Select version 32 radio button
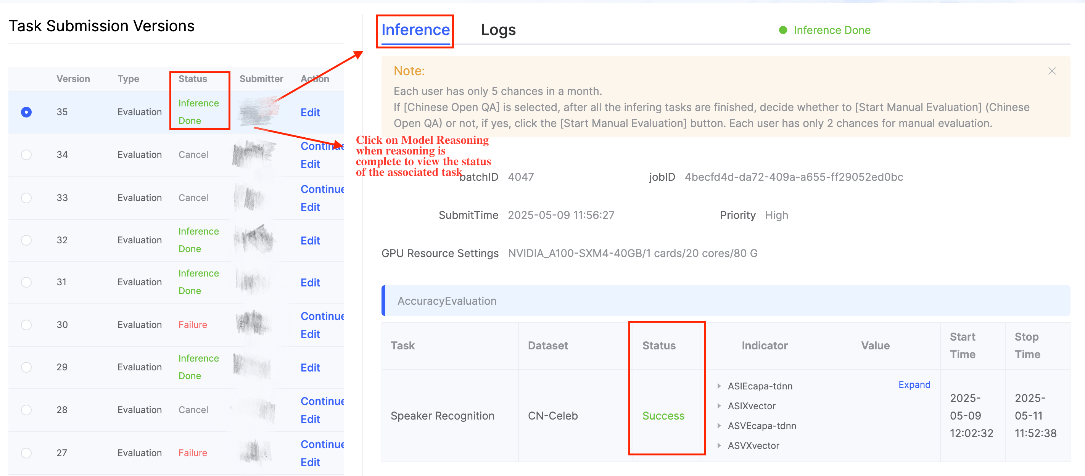This screenshot has width=1085, height=476. coord(26,240)
